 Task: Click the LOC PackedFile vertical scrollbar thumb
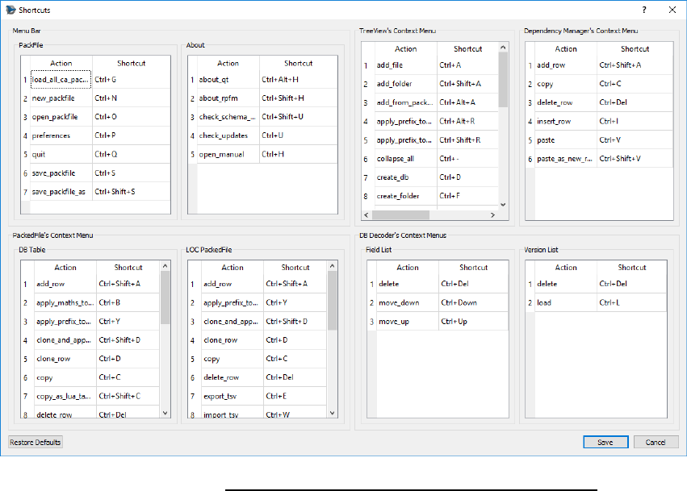[x=332, y=301]
